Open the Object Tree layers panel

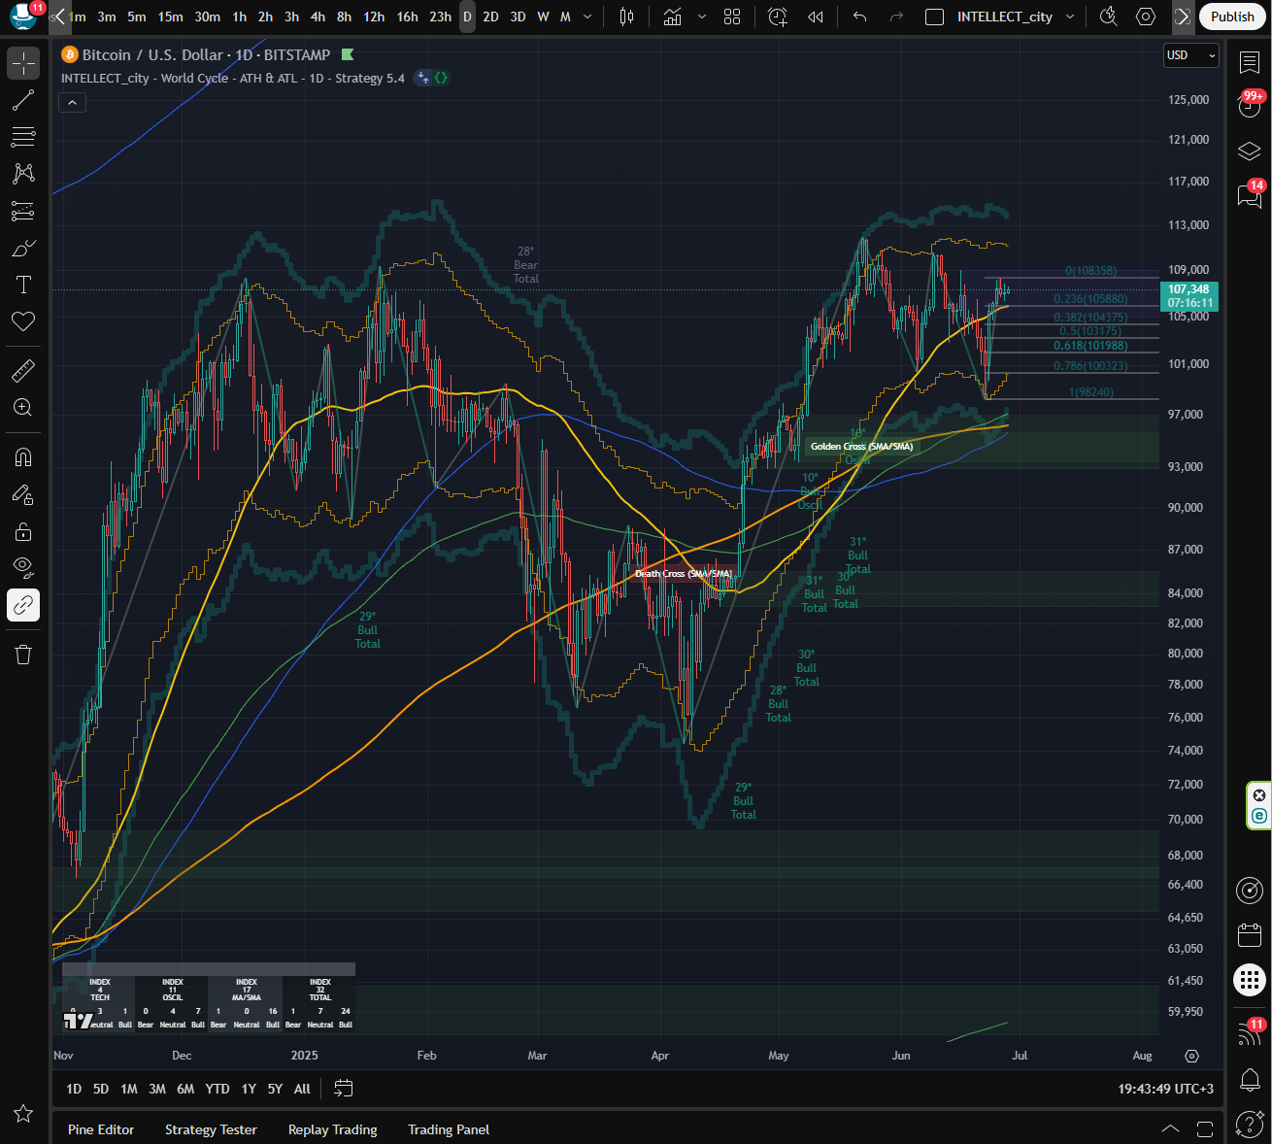click(x=1249, y=151)
